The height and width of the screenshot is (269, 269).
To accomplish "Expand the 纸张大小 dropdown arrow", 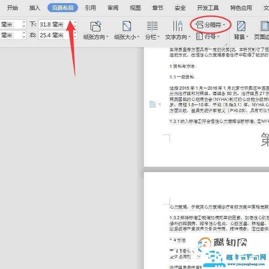I will (x=138, y=37).
